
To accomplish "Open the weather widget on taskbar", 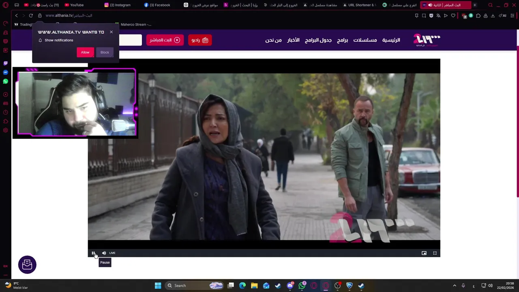I will coord(16,286).
